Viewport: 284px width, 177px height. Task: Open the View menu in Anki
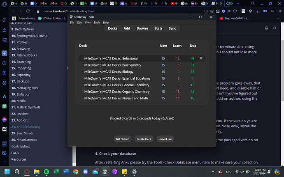coord(88,23)
